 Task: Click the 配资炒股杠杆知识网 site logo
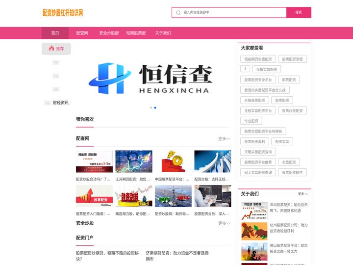pos(63,13)
